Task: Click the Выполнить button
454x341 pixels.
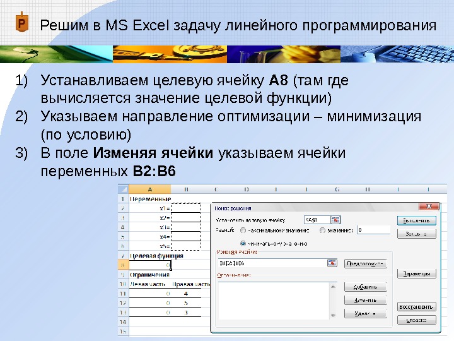Action: pyautogui.click(x=416, y=220)
